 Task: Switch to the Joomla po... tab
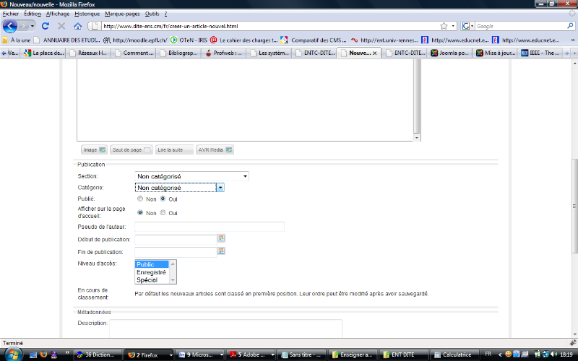coord(449,53)
